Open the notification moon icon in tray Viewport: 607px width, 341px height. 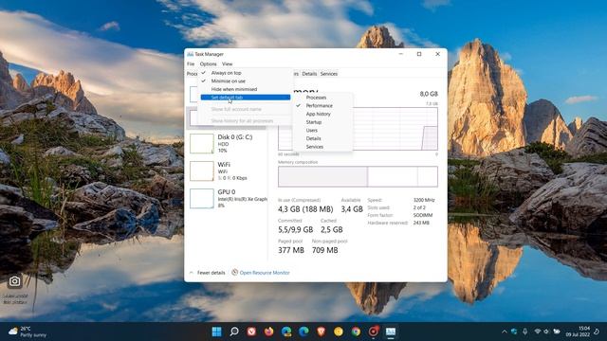point(597,332)
